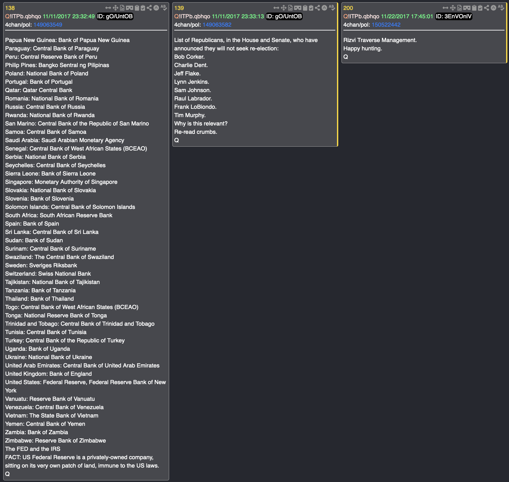Screen dimensions: 509x482
Task: Click the circled triangle icon on post 139
Action: click(324, 8)
